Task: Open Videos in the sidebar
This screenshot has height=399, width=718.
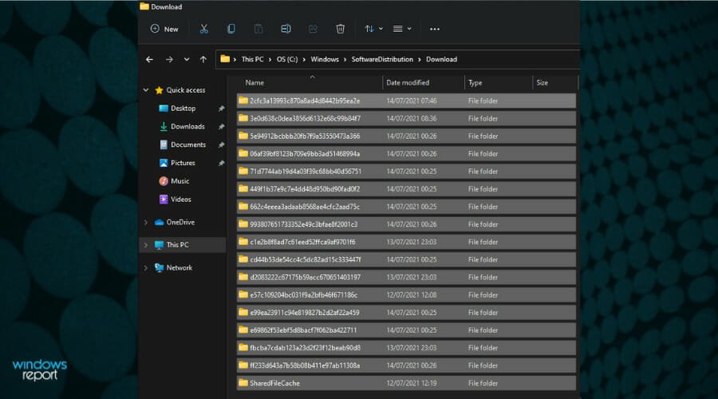Action: [181, 199]
